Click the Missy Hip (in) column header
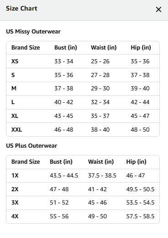This screenshot has height=238, width=168. pyautogui.click(x=141, y=48)
